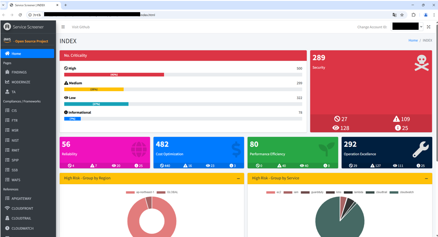Open the NIST compliance framework
The width and height of the screenshot is (438, 237).
[x=27, y=140]
